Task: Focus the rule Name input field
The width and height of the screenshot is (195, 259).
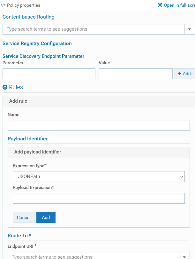Action: [x=99, y=125]
